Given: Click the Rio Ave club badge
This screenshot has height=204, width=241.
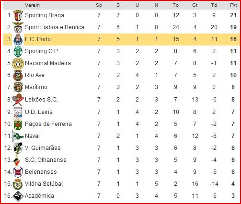Looking at the screenshot, I should click(18, 75).
